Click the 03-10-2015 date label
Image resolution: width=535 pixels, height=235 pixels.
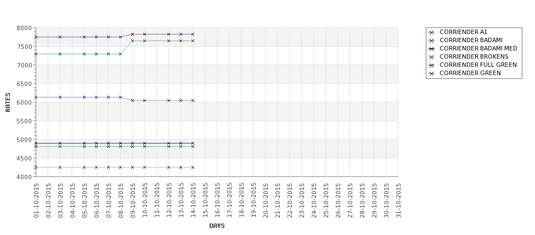click(60, 200)
